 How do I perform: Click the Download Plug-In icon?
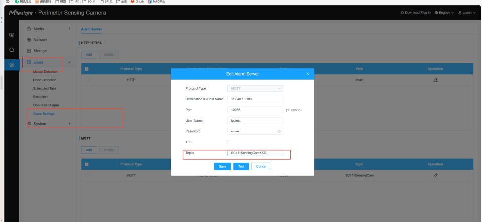pyautogui.click(x=402, y=13)
